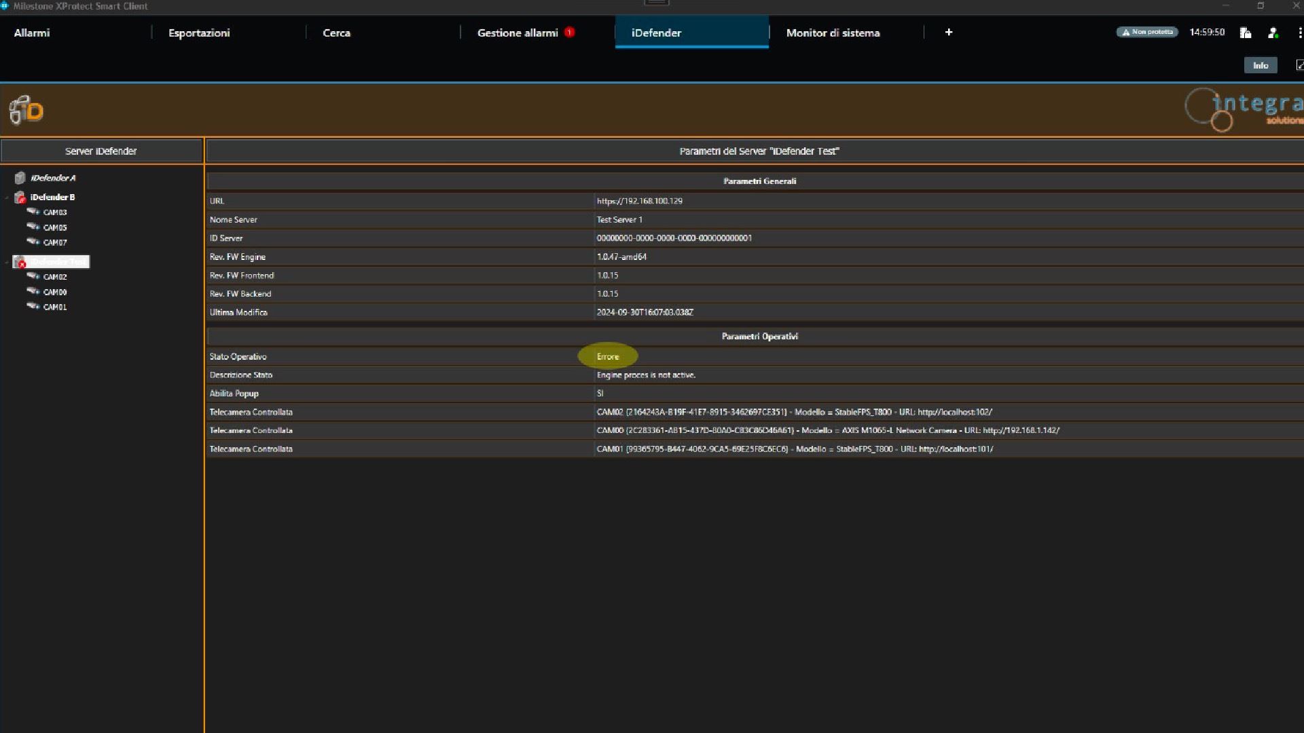
Task: Click the Parametri Generali section header
Action: tap(759, 181)
